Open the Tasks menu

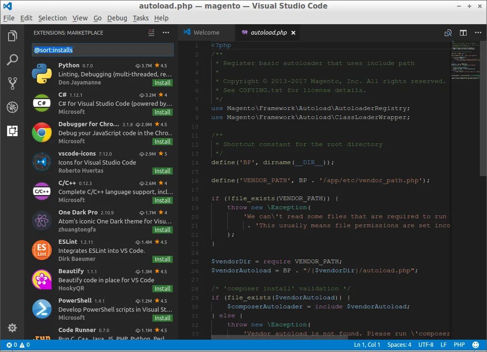point(140,18)
